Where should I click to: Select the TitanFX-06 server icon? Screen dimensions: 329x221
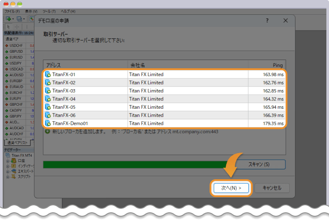point(48,115)
